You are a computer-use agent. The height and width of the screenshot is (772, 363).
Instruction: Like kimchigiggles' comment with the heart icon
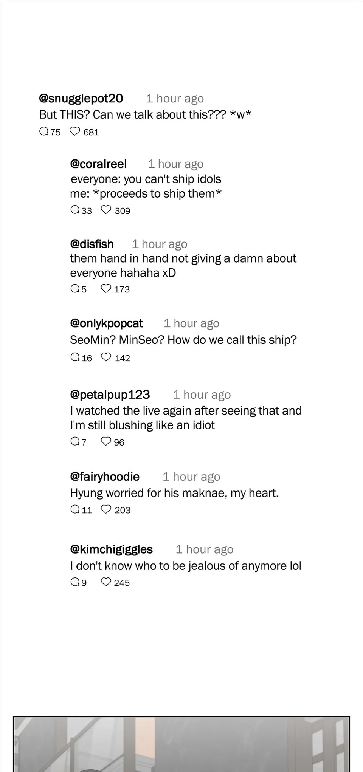tap(106, 582)
